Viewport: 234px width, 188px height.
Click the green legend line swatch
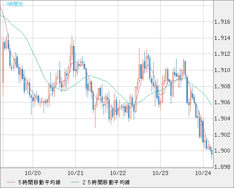[75, 182]
